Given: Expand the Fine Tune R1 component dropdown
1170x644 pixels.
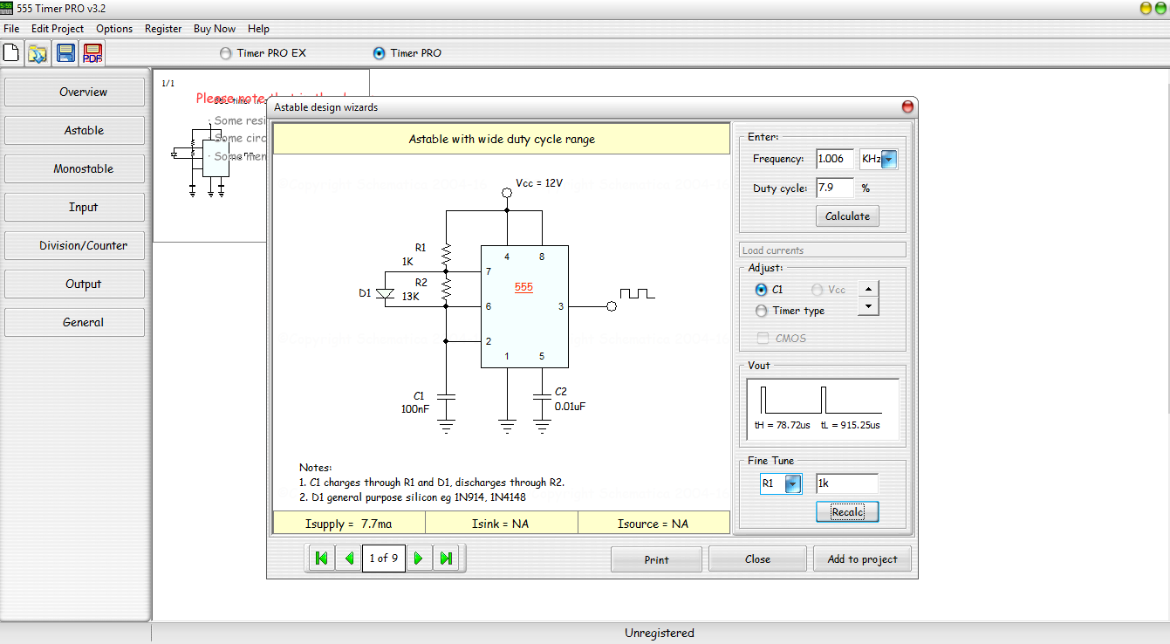Looking at the screenshot, I should (792, 484).
